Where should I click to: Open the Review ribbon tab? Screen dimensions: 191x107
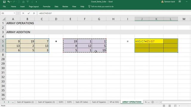tap(65, 7)
